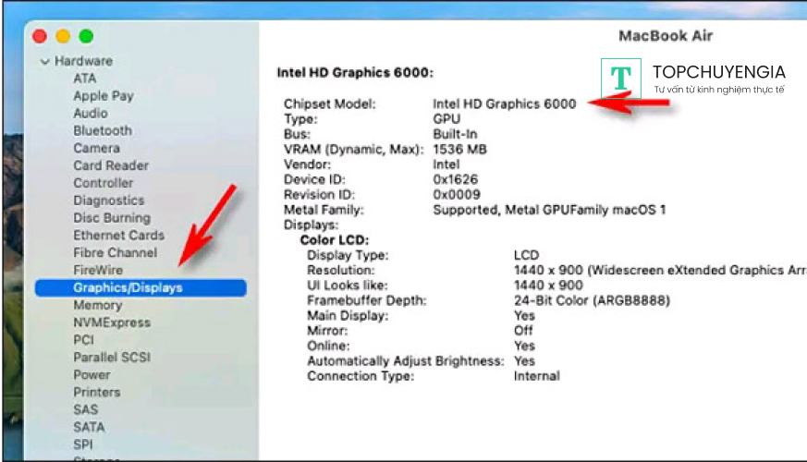Viewport: 807px width, 462px height.
Task: Select Camera in the sidebar
Action: tap(96, 149)
